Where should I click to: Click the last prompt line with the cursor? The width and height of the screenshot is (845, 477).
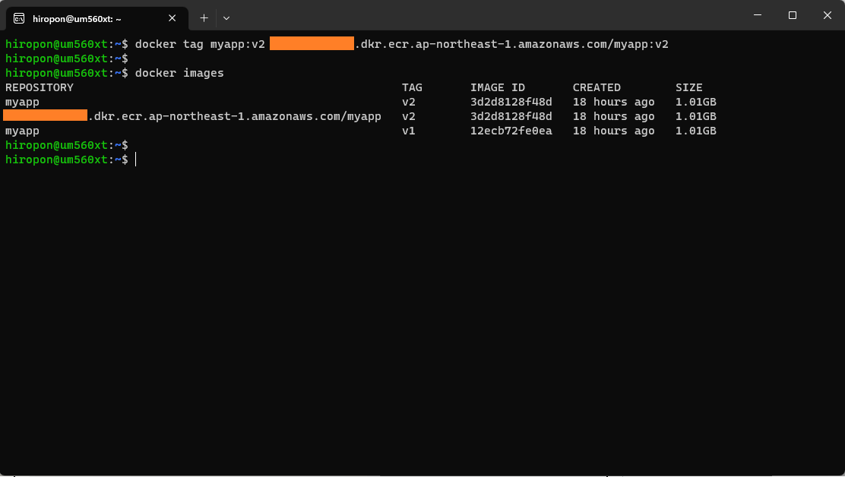pyautogui.click(x=71, y=160)
